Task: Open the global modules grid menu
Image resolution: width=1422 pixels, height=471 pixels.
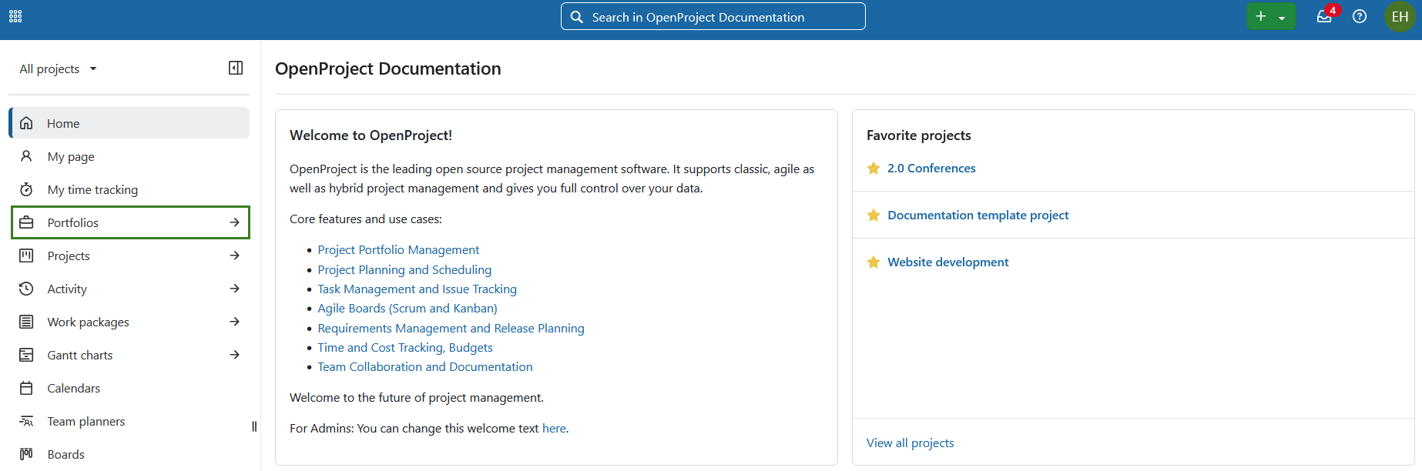Action: point(15,16)
